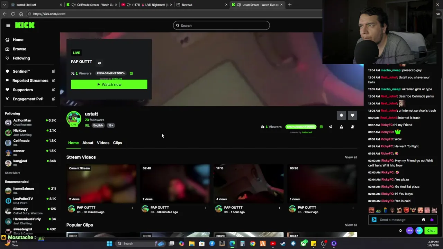Image resolution: width=443 pixels, height=249 pixels.
Task: Mute the featured PAP OUTTT stream preview
Action: click(99, 63)
